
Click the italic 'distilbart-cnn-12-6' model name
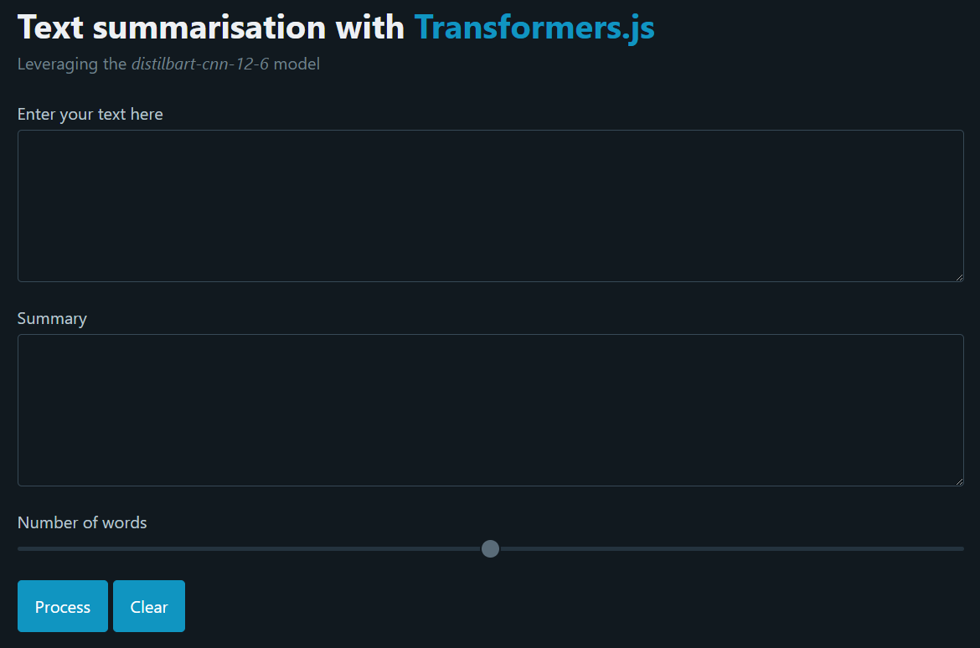(x=200, y=64)
